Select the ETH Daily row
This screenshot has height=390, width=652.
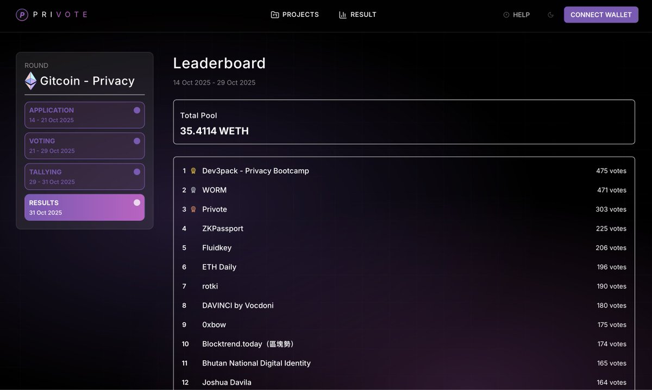point(404,267)
